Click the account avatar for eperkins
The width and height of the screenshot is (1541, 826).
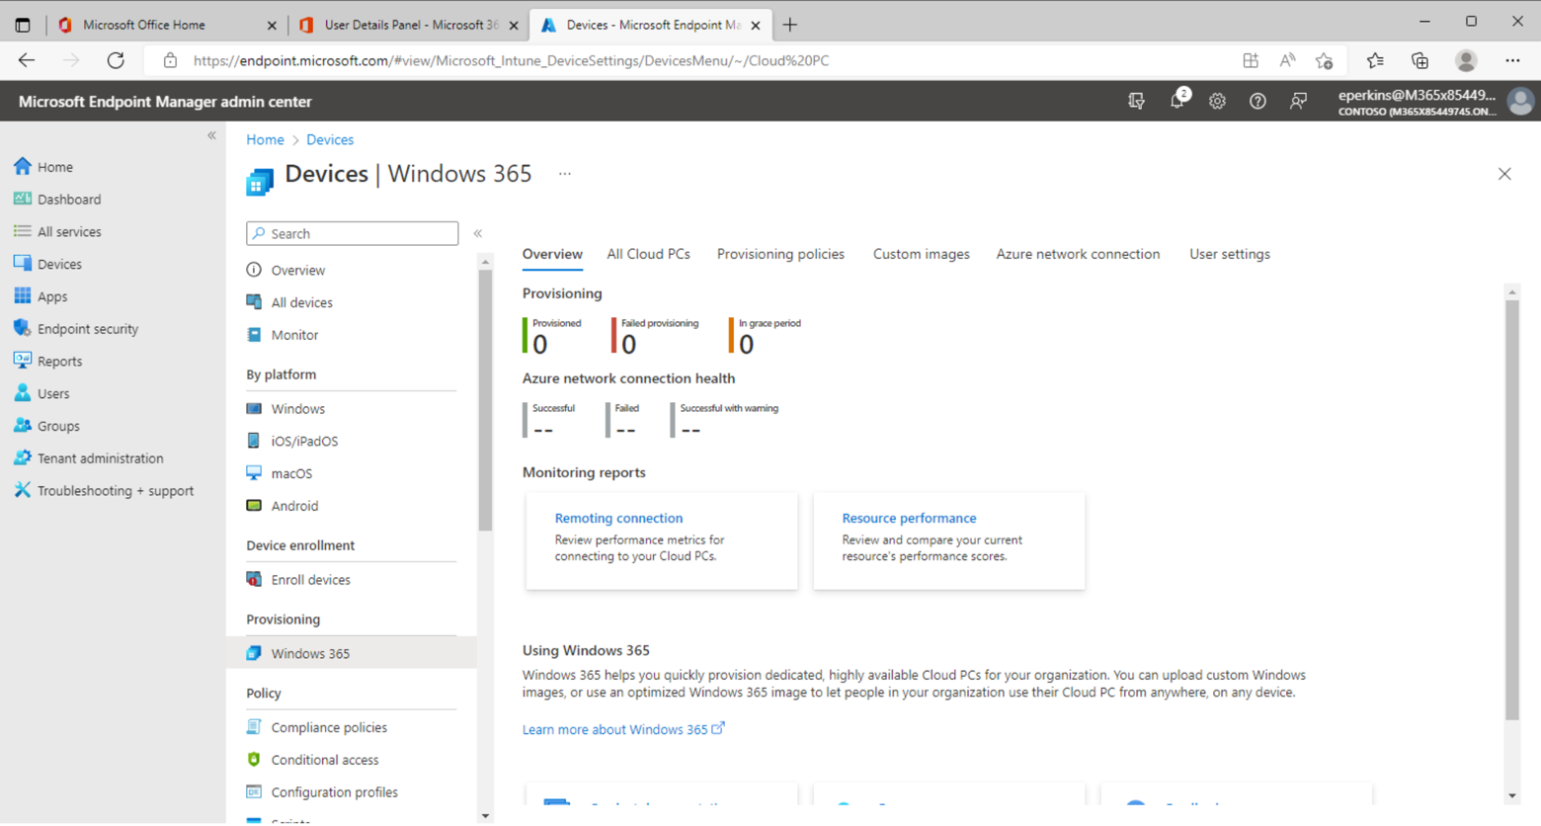pyautogui.click(x=1521, y=101)
